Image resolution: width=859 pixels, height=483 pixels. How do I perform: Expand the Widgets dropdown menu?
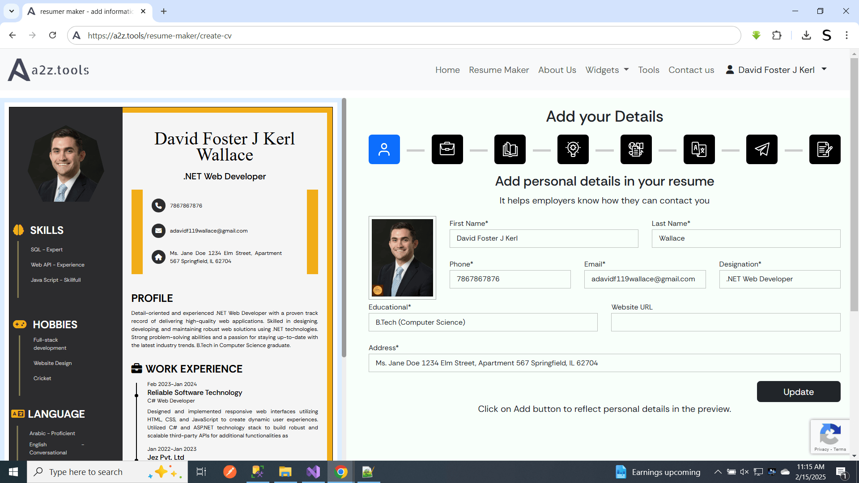(607, 70)
